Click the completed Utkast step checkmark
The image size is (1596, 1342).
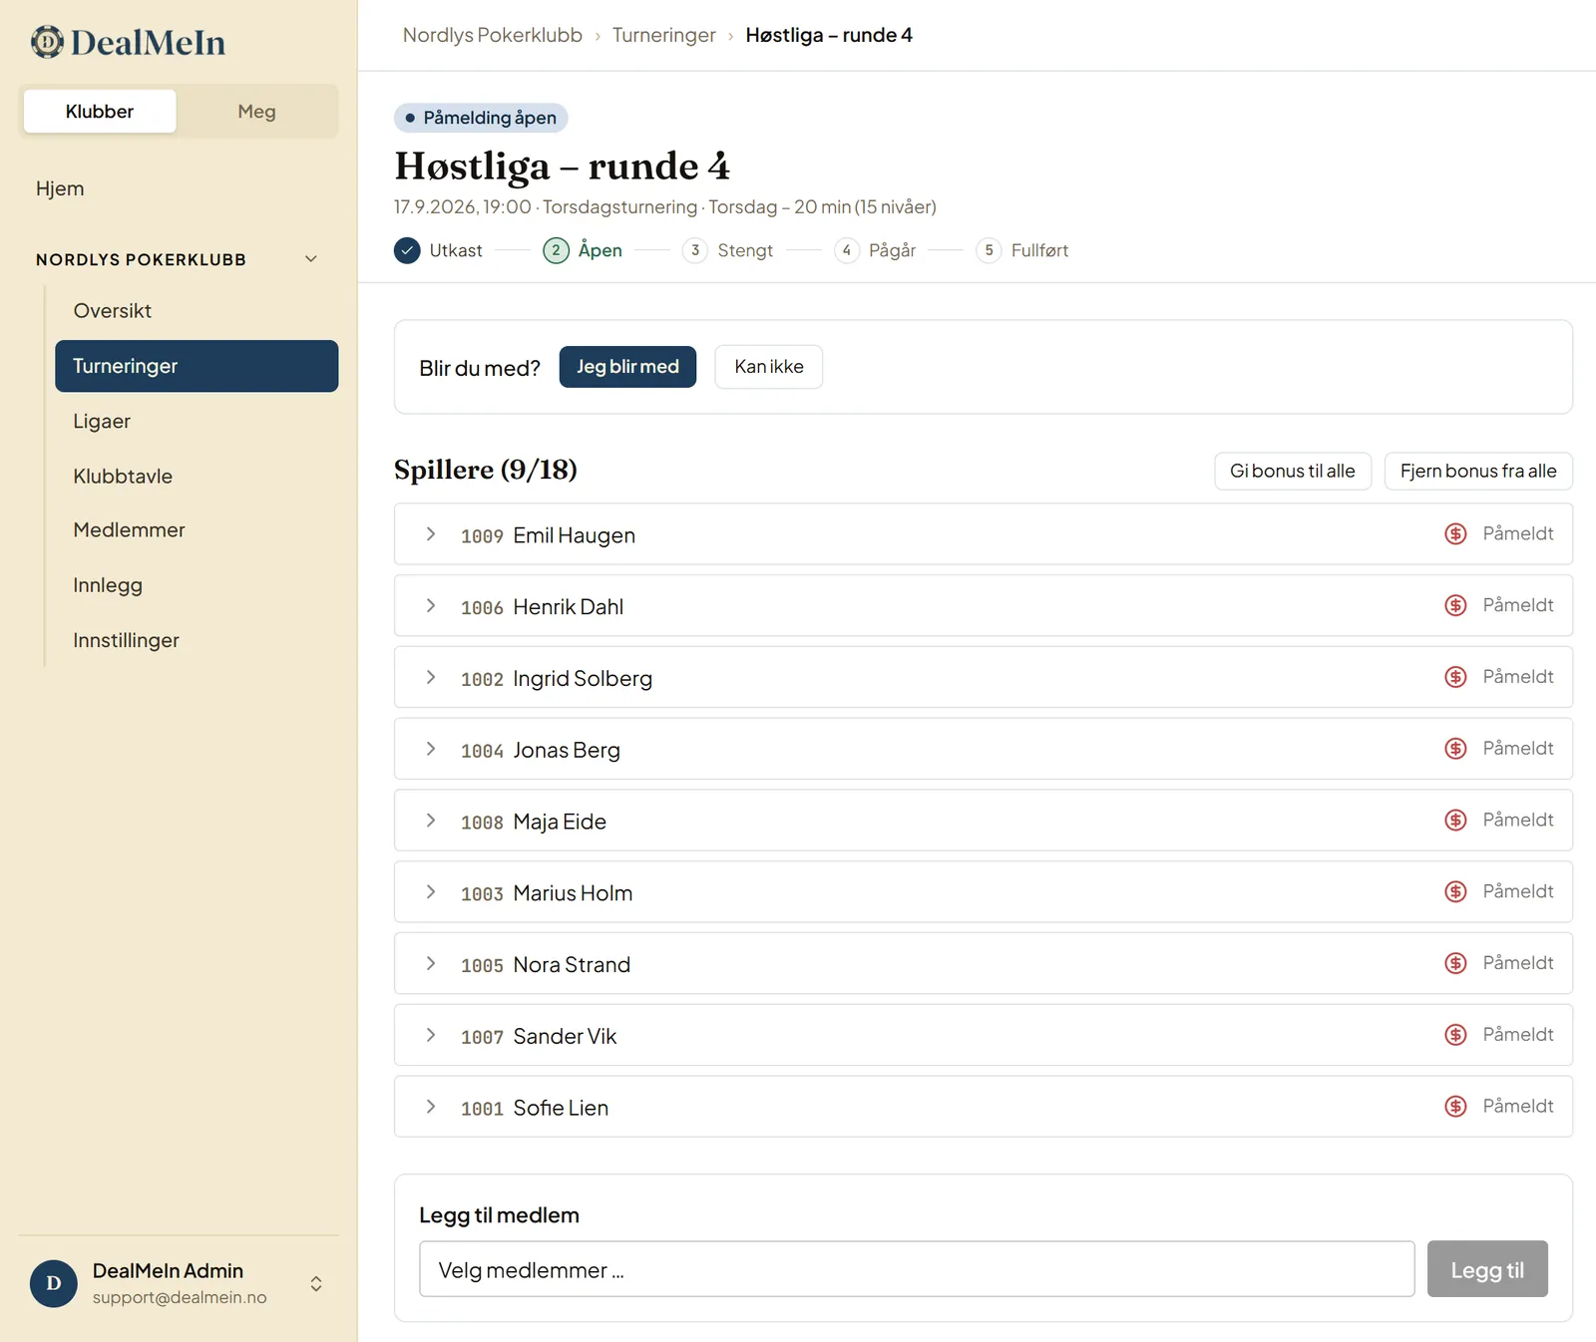click(407, 250)
